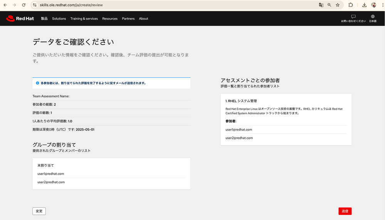The width and height of the screenshot is (385, 220).
Task: Open the browser profile avatar
Action: [373, 5]
